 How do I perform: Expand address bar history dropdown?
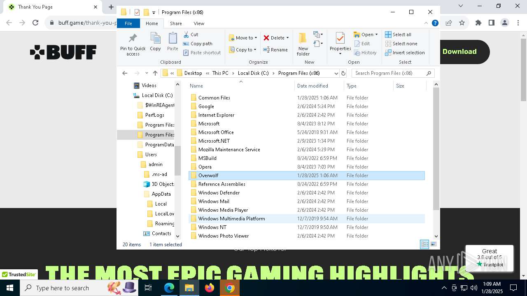click(336, 73)
